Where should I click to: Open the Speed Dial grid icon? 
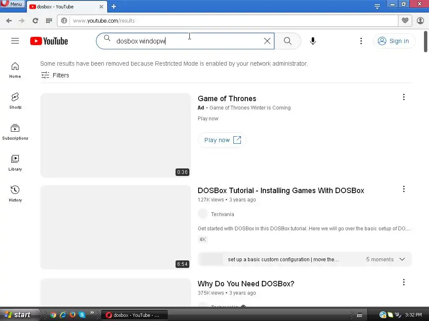pyautogui.click(x=49, y=21)
